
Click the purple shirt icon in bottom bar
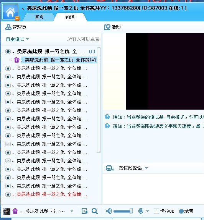coord(15,211)
